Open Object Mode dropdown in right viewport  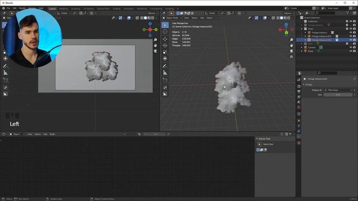coord(172,18)
